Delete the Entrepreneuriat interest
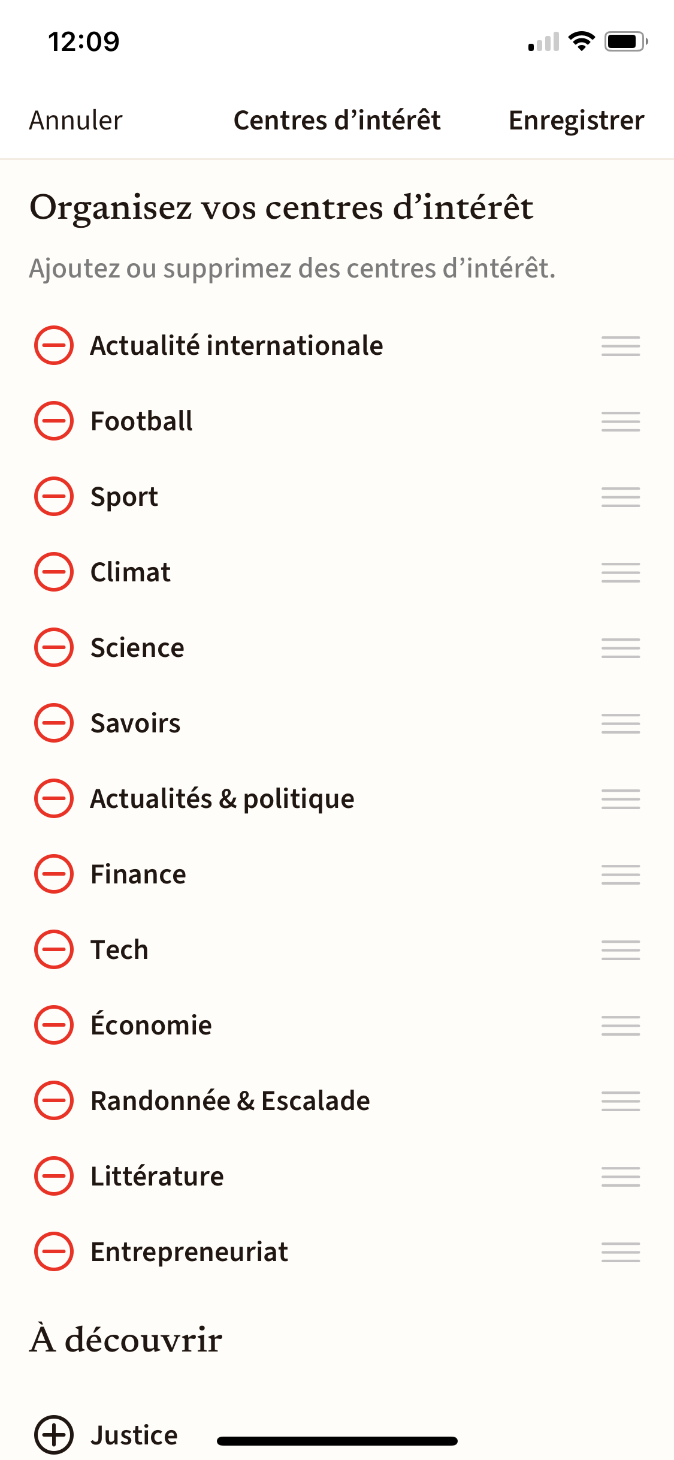The image size is (674, 1460). click(54, 1251)
